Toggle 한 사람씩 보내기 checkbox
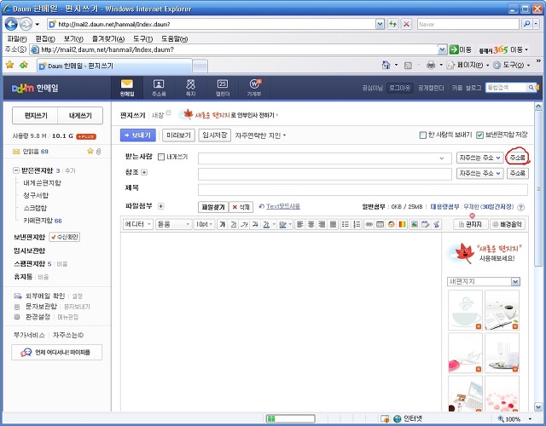This screenshot has height=426, width=546. (x=423, y=135)
